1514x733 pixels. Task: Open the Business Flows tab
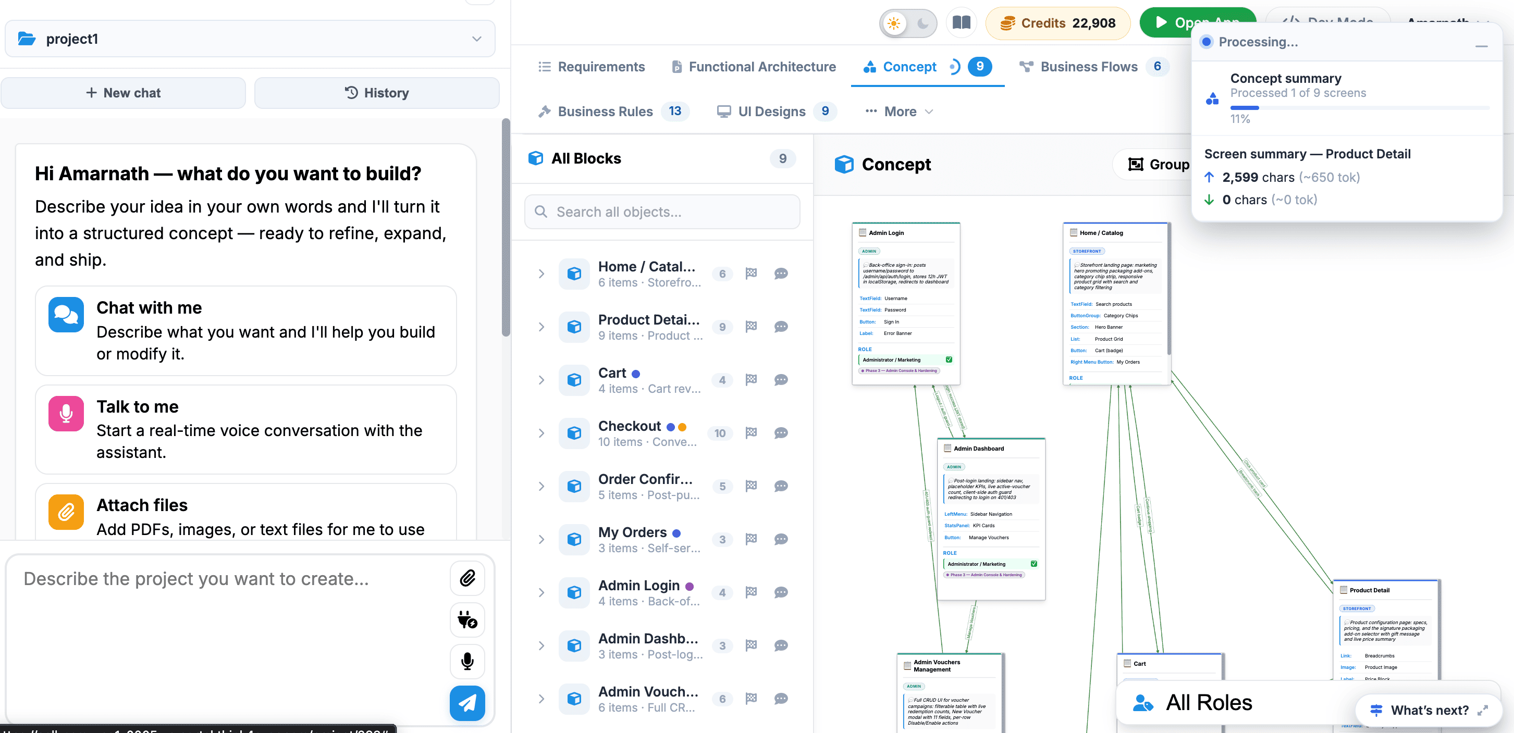click(x=1094, y=67)
